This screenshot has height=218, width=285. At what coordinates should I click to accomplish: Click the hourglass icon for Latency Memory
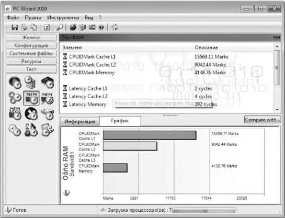(x=65, y=104)
